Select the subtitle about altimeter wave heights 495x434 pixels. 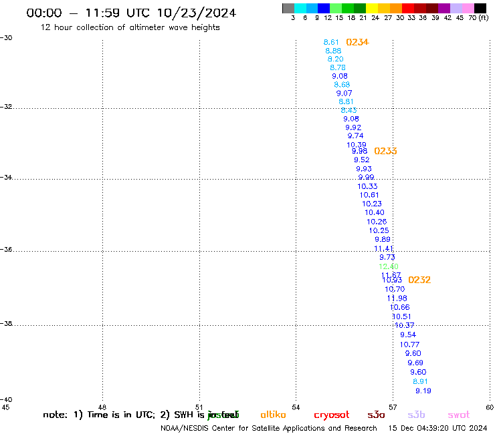click(130, 28)
